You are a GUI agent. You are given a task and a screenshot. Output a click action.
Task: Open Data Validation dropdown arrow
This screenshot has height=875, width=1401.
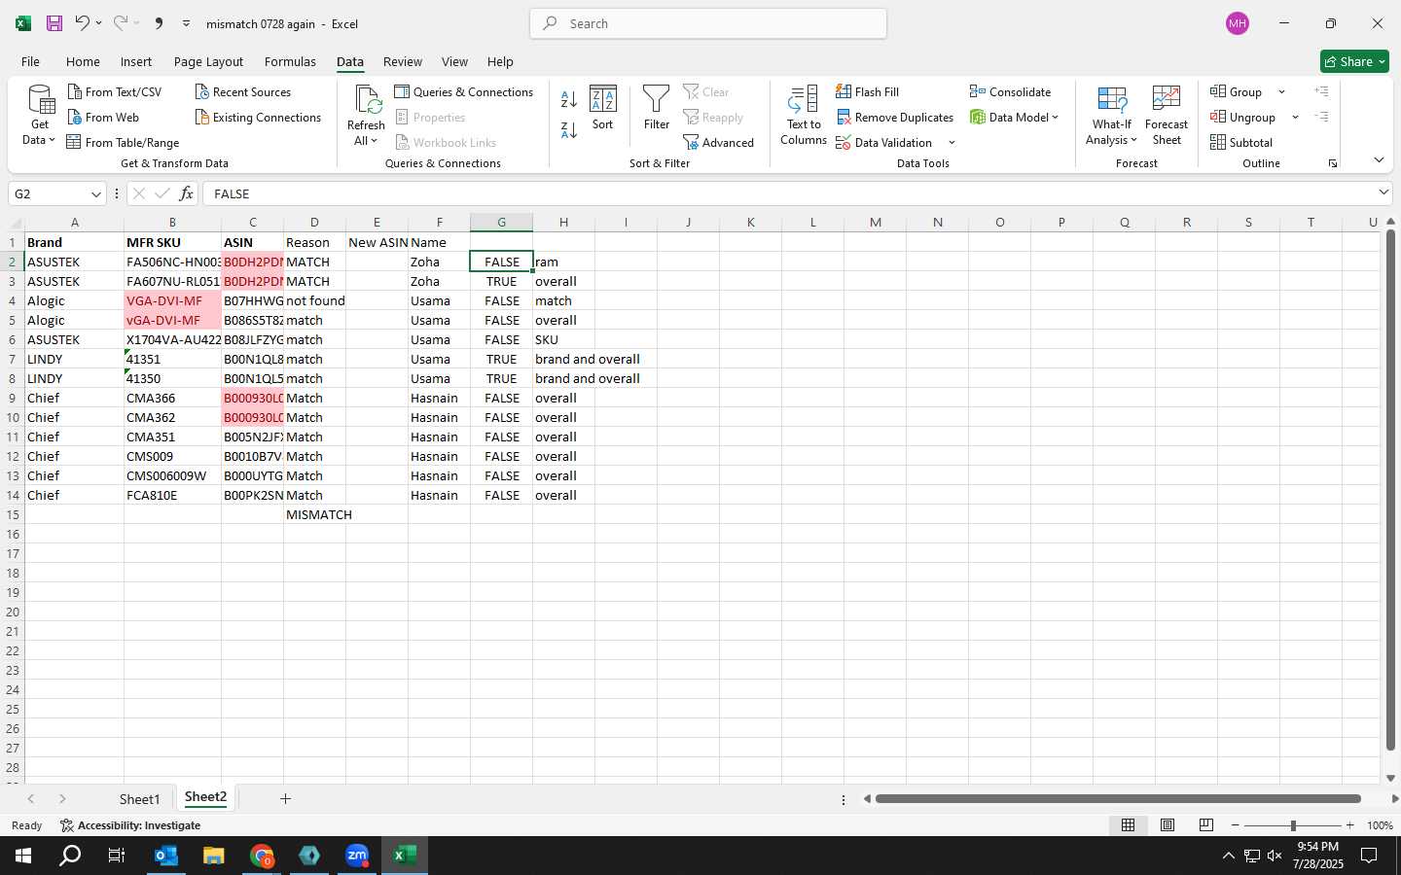(952, 143)
